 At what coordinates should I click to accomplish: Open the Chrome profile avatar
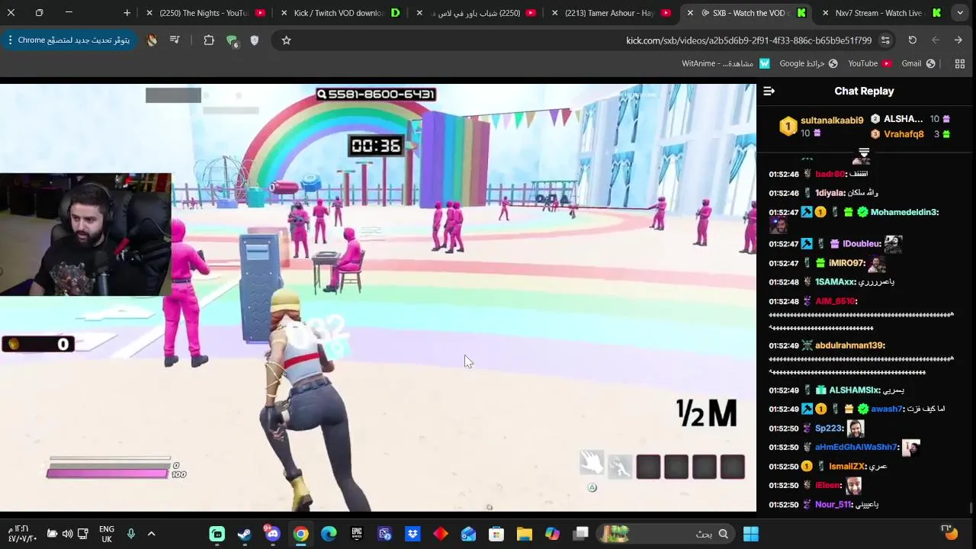(152, 40)
